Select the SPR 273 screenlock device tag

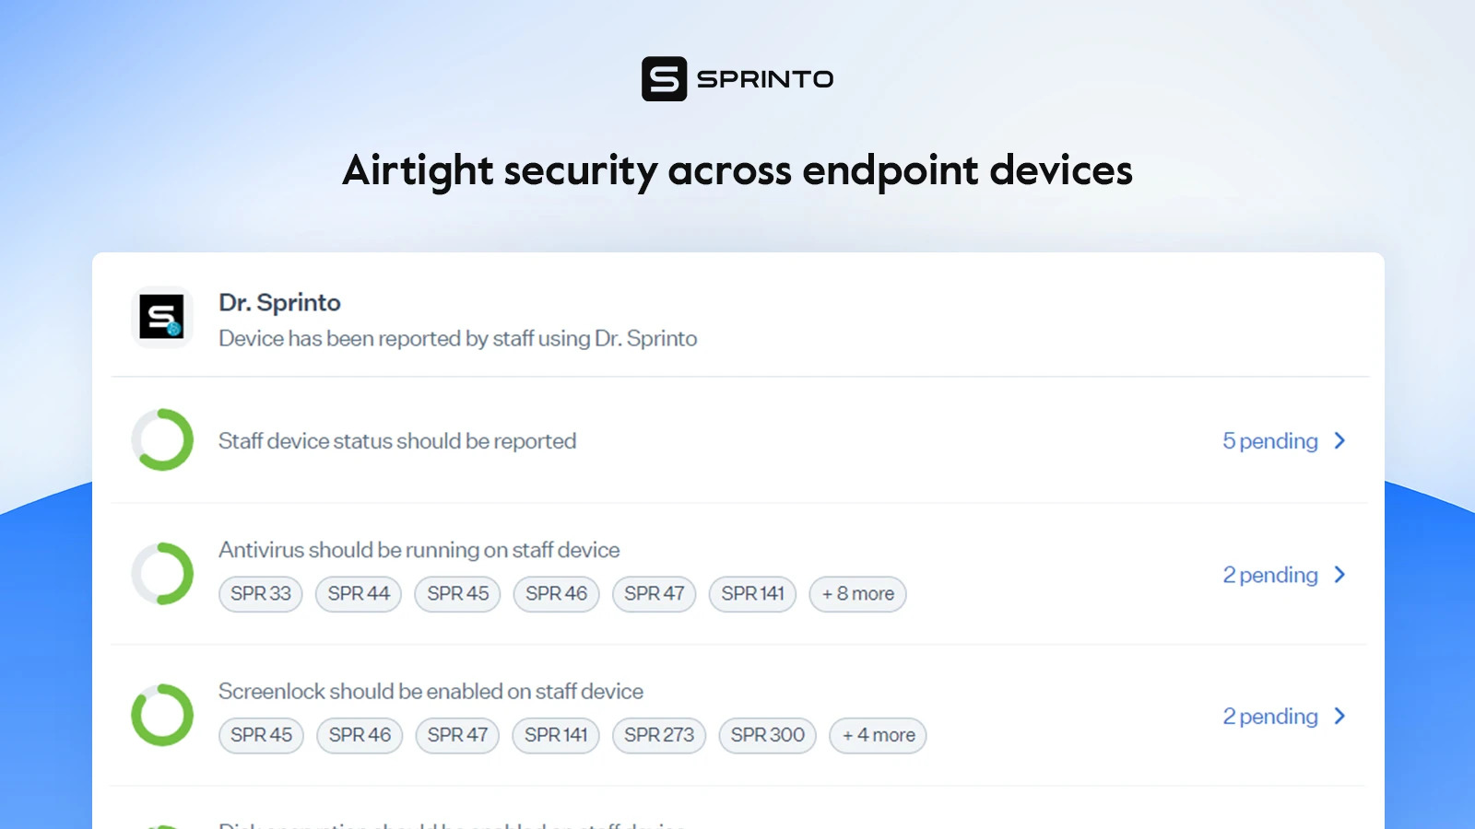[x=658, y=735]
